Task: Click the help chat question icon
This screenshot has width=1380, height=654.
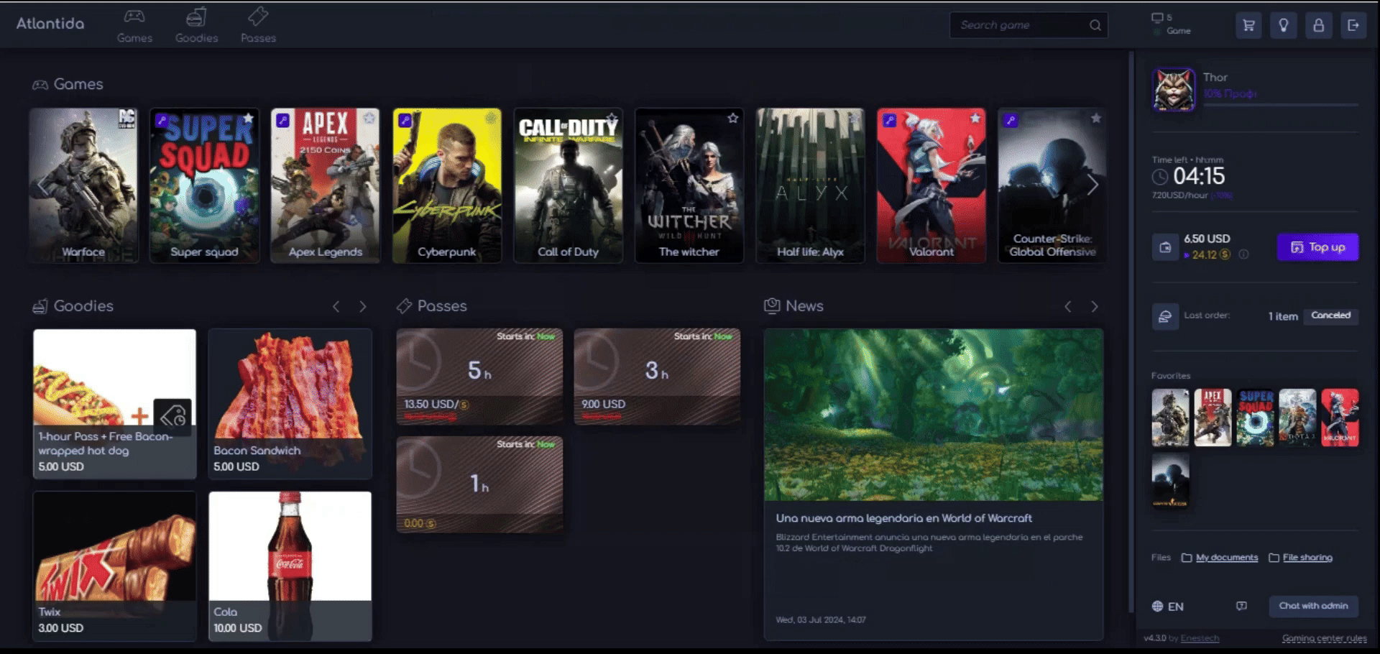Action: 1241,606
